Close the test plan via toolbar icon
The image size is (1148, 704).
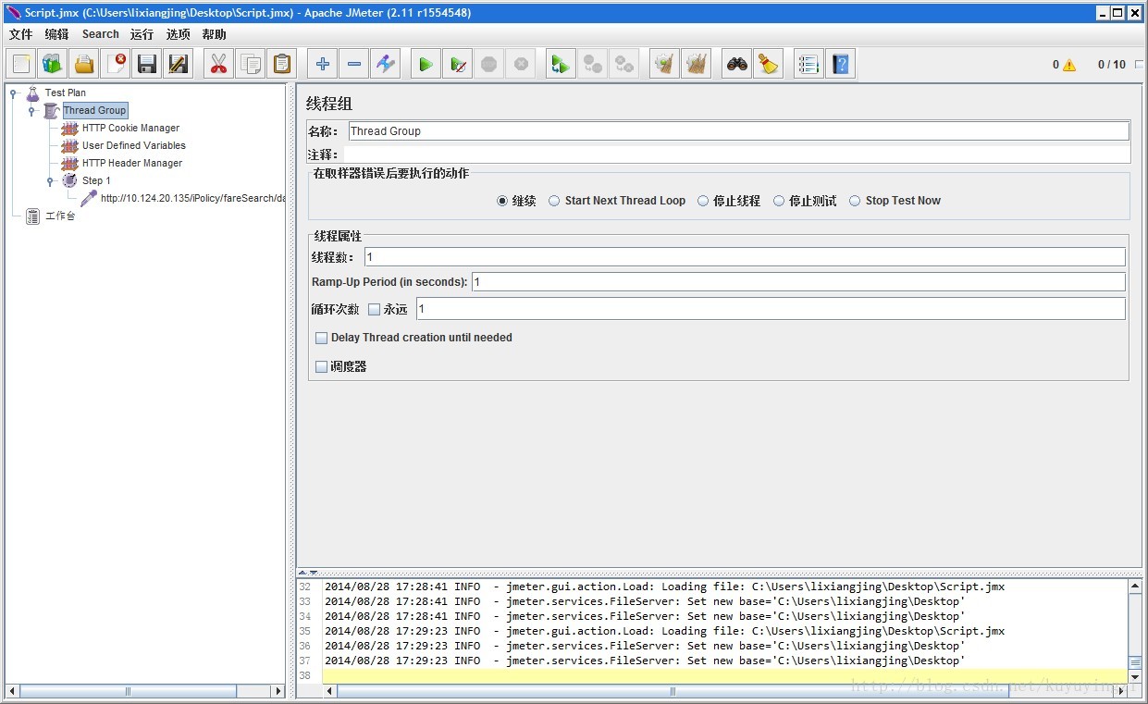(116, 64)
